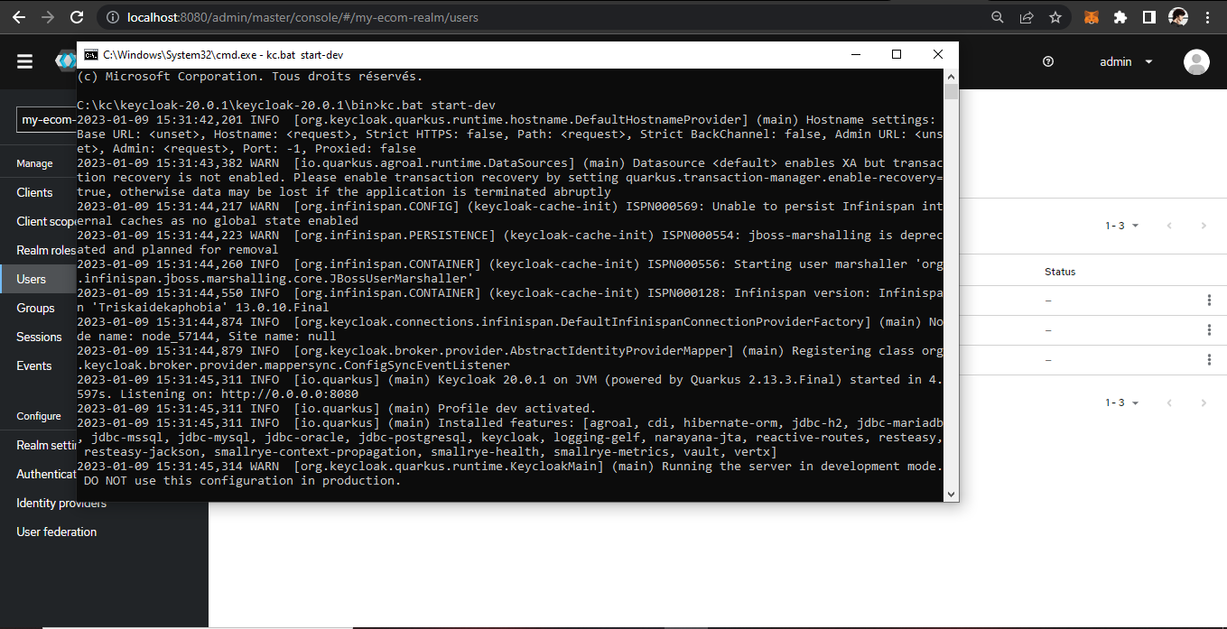
Task: Click the top previous page arrow
Action: 1169,226
